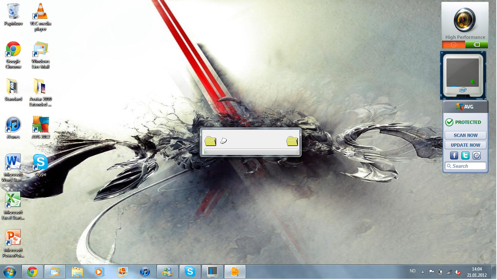Select the Windows Live Mail desktop shortcut
This screenshot has height=280, width=497.
(40, 55)
